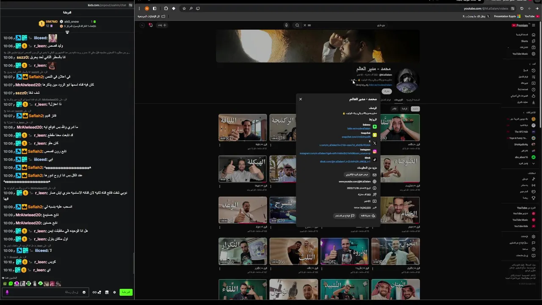Click the browser profile avatar
This screenshot has height=305, width=542.
[x=147, y=8]
